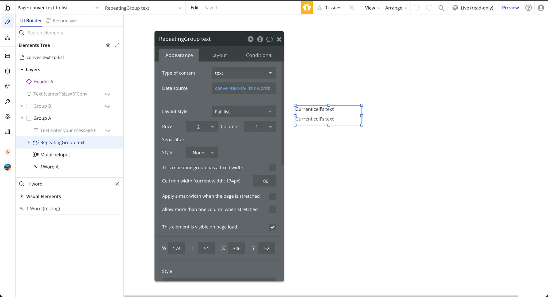Expand RepeatingGroup text tree item
The image size is (548, 297).
(x=29, y=142)
